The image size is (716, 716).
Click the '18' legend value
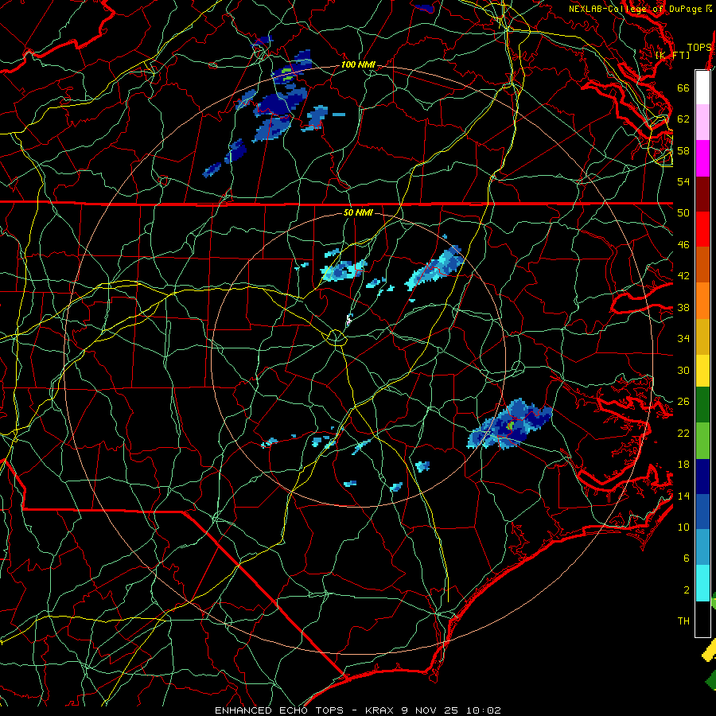683,465
